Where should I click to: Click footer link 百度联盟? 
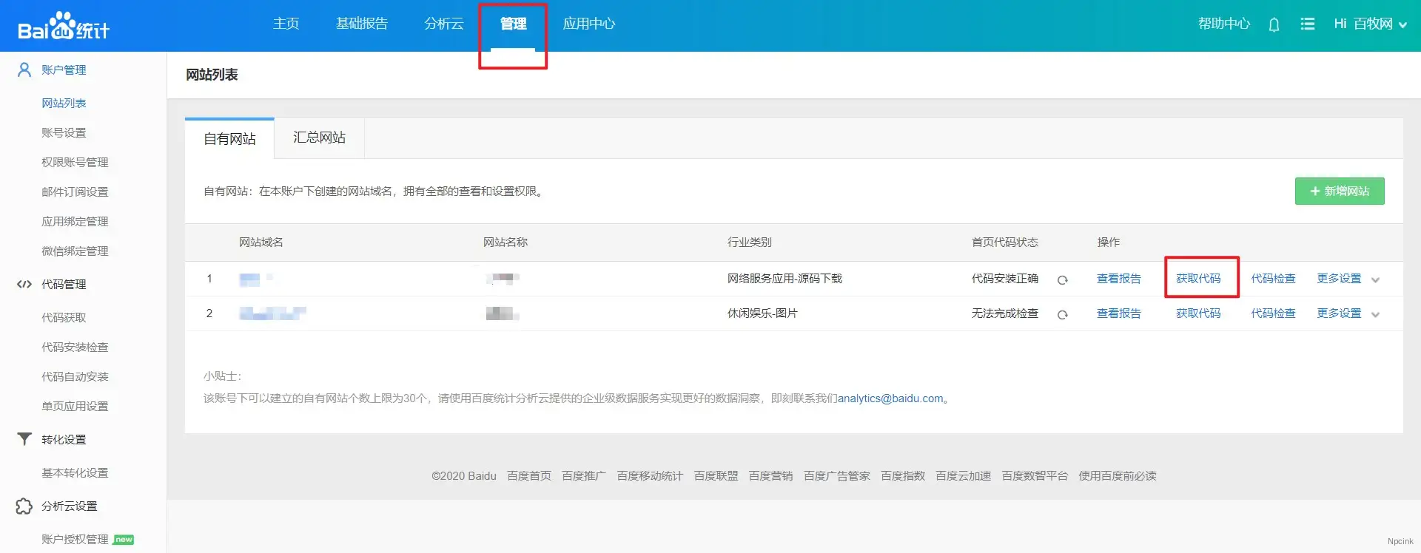click(716, 476)
